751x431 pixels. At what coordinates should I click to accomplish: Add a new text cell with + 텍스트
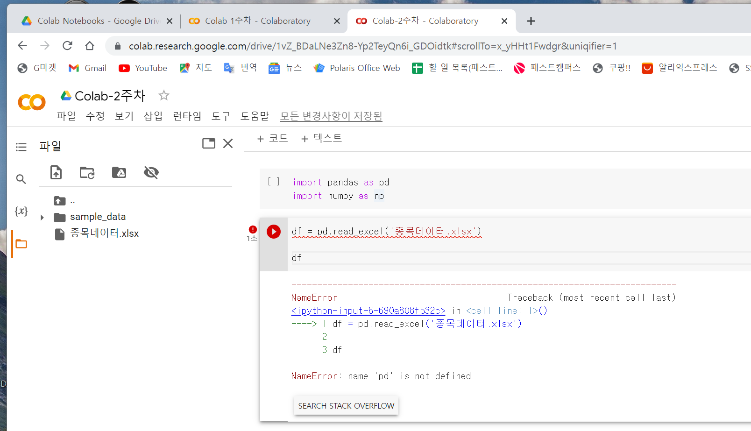(x=322, y=138)
